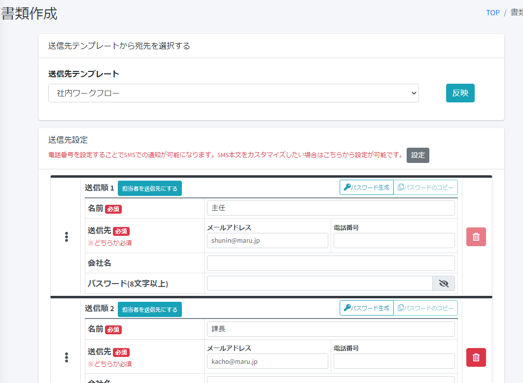Open the 送信先テンプレート dropdown
Image resolution: width=523 pixels, height=383 pixels.
pos(233,93)
